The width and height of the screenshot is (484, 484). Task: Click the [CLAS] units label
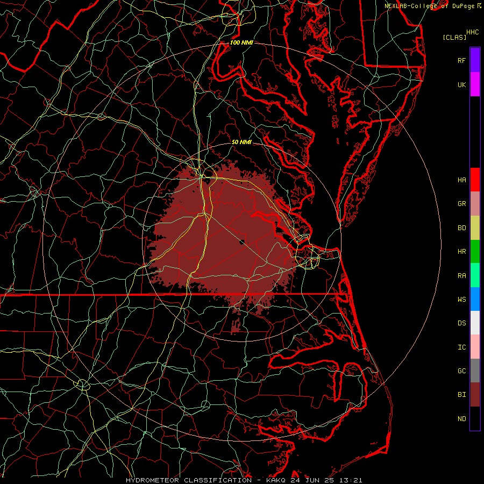coord(454,37)
